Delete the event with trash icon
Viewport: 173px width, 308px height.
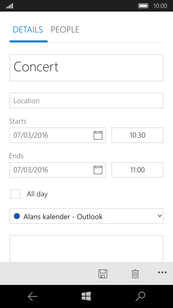[135, 273]
